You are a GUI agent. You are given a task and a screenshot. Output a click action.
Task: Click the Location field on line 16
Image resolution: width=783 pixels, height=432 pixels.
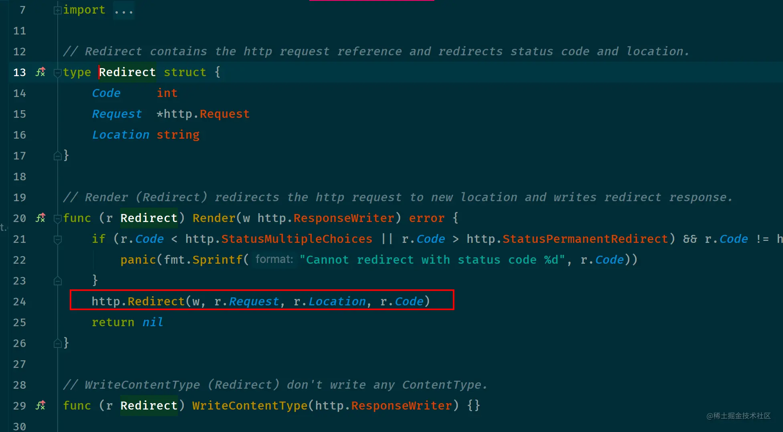tap(121, 135)
